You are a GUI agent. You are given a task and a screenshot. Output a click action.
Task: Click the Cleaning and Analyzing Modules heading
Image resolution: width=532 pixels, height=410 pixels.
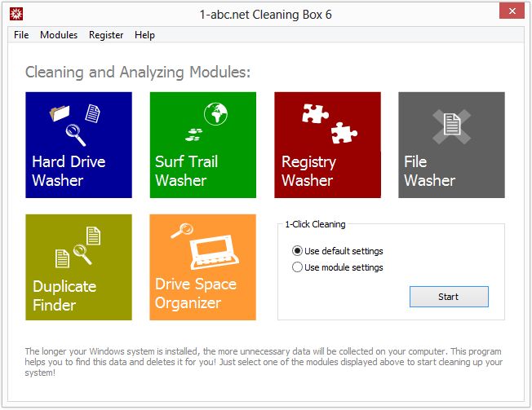[138, 73]
